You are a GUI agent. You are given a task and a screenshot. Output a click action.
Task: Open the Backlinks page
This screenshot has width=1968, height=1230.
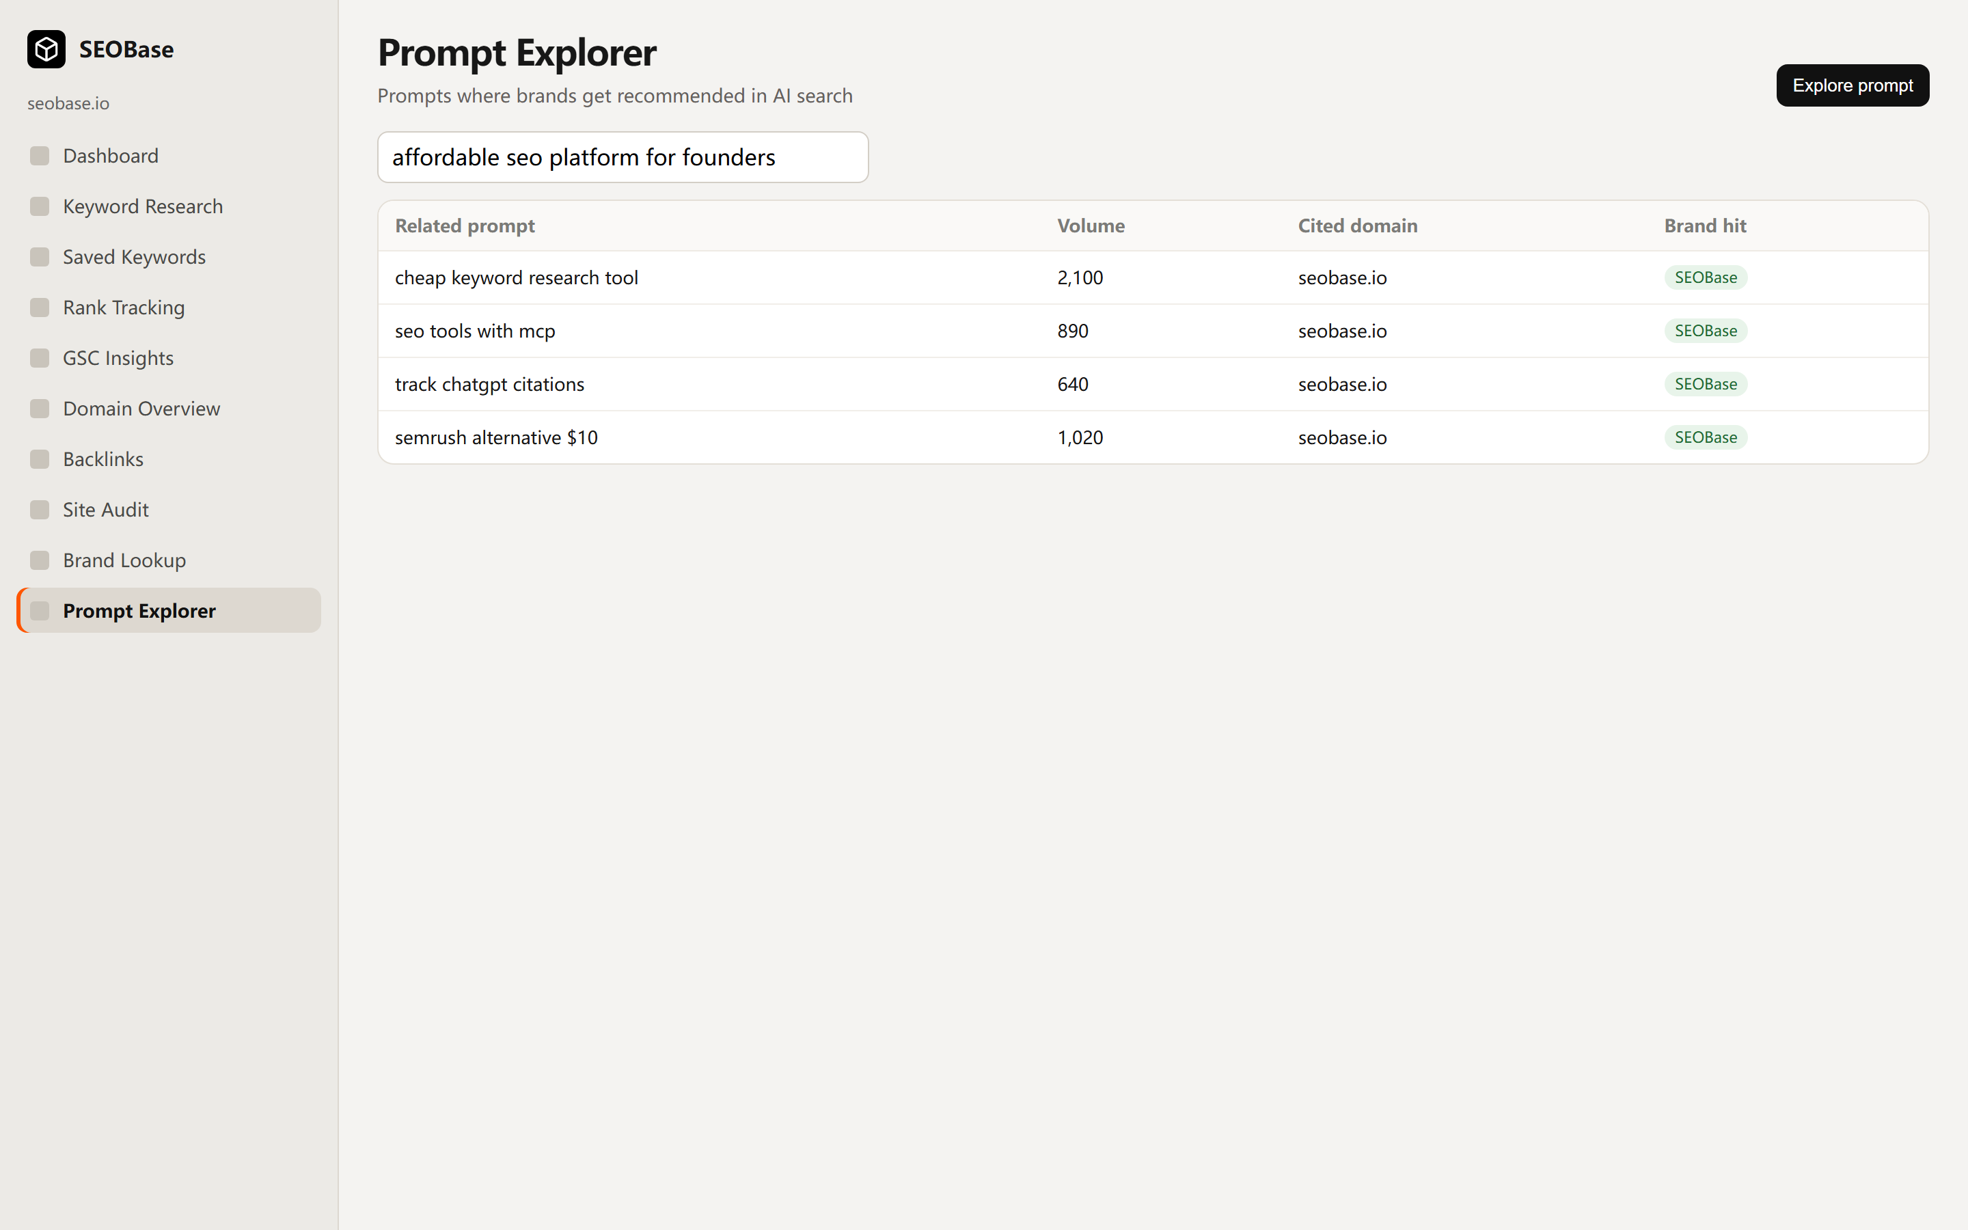(x=168, y=459)
